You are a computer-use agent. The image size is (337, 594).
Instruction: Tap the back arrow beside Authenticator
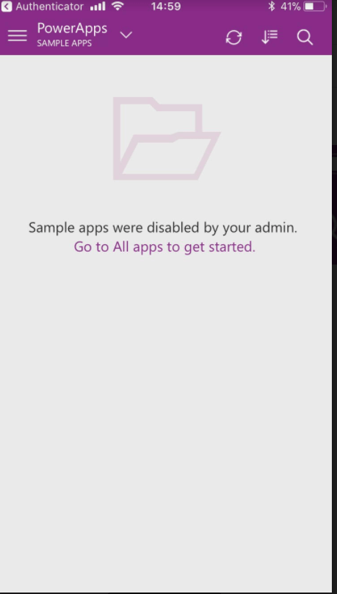click(x=7, y=7)
